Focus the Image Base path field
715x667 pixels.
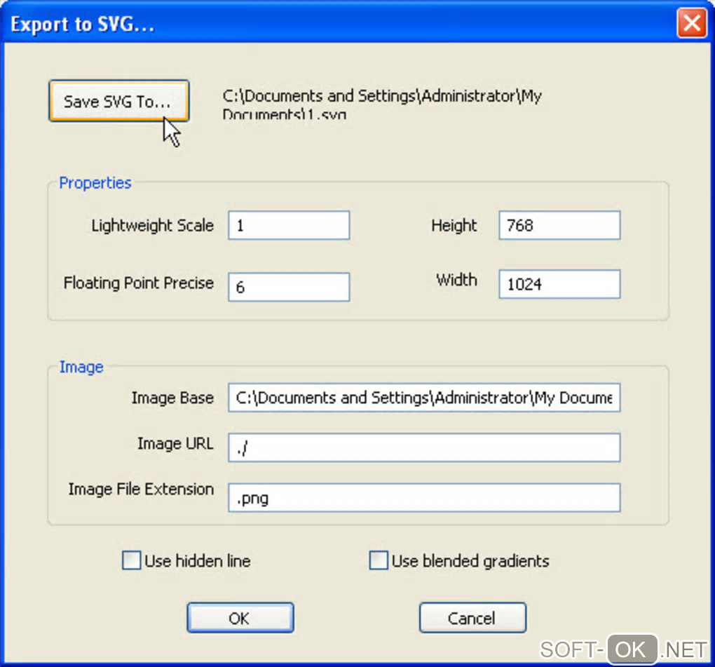(x=423, y=398)
